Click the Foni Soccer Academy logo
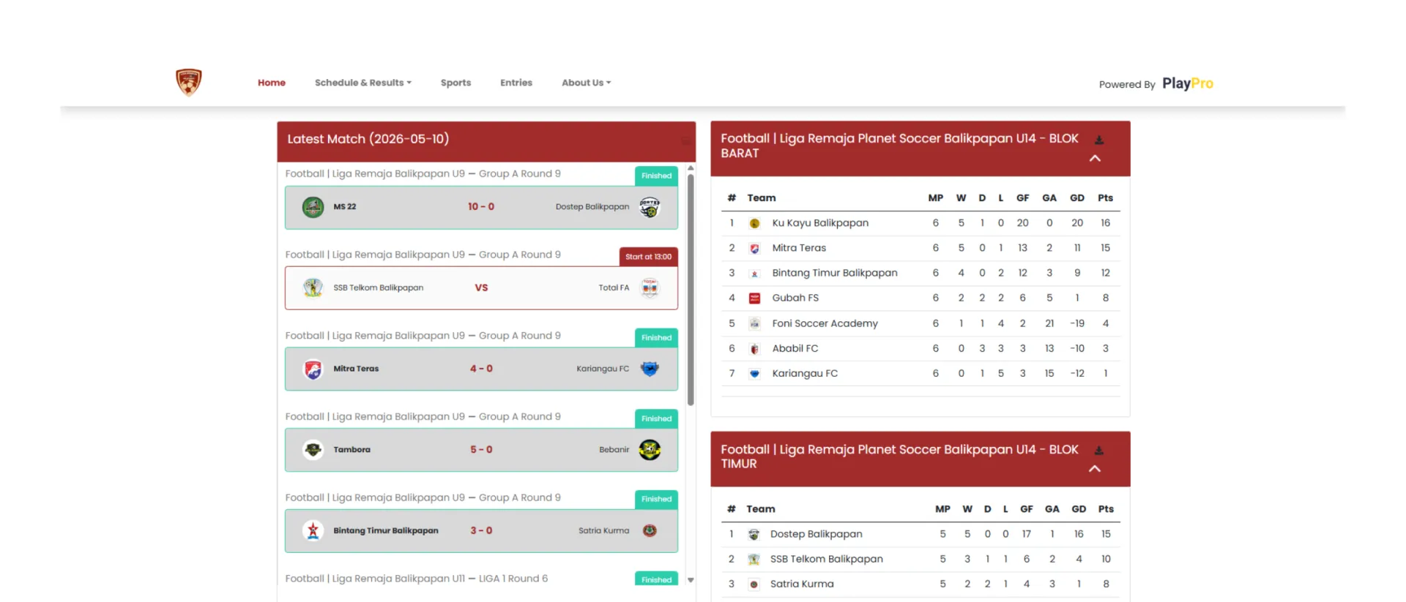 (755, 323)
